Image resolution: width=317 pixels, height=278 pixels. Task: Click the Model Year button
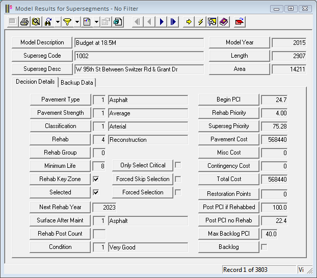point(240,42)
